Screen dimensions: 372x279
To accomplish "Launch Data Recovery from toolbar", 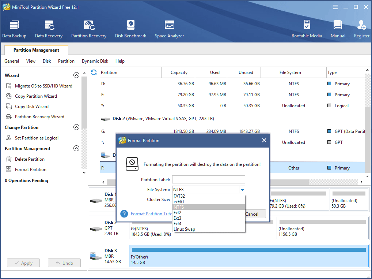I will pyautogui.click(x=49, y=29).
